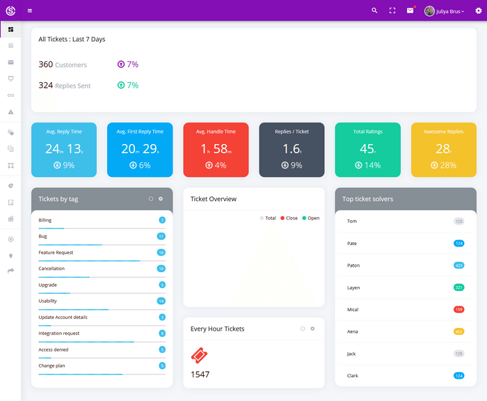Select the Cancellation tag label
Image resolution: width=487 pixels, height=401 pixels.
(x=51, y=269)
